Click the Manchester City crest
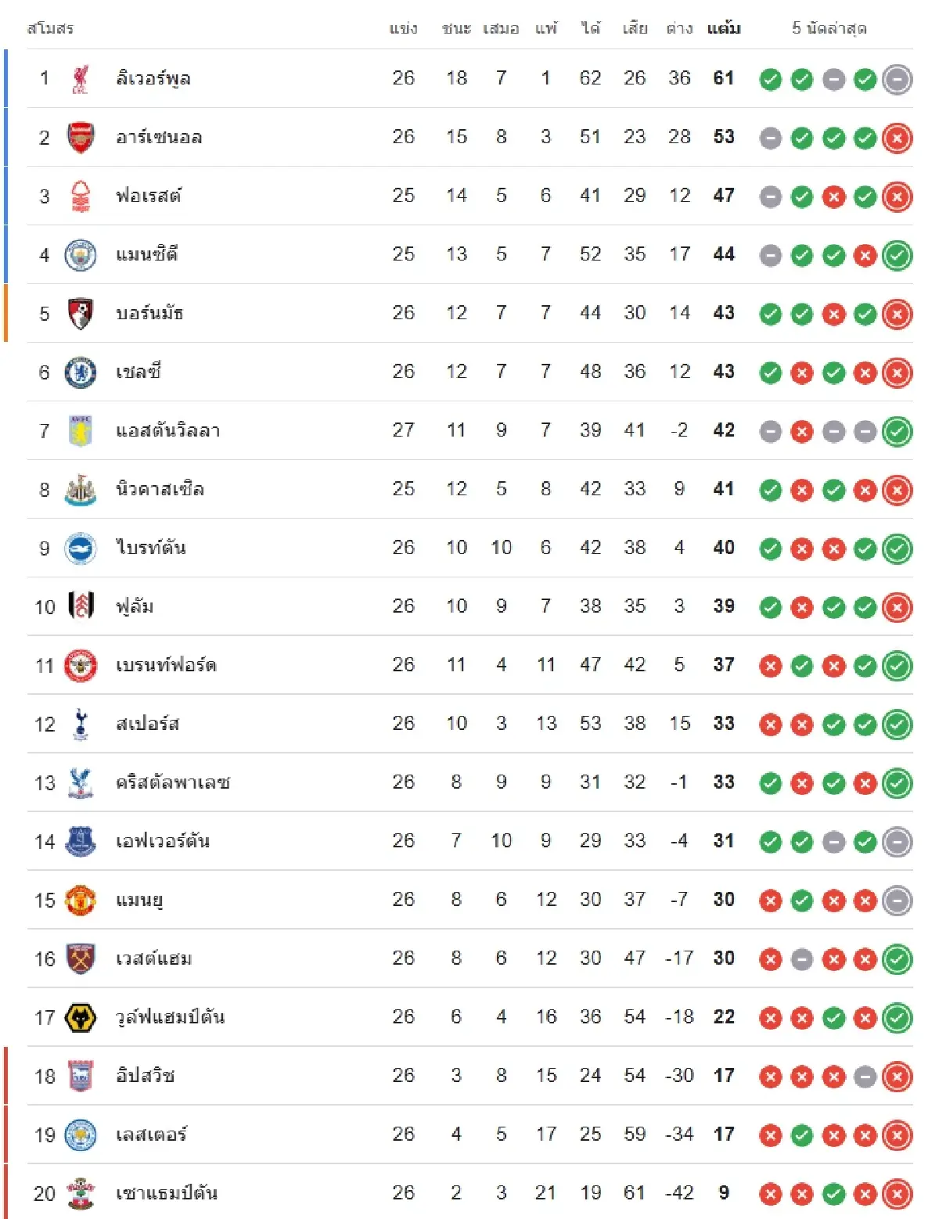The height and width of the screenshot is (1219, 939). point(80,255)
